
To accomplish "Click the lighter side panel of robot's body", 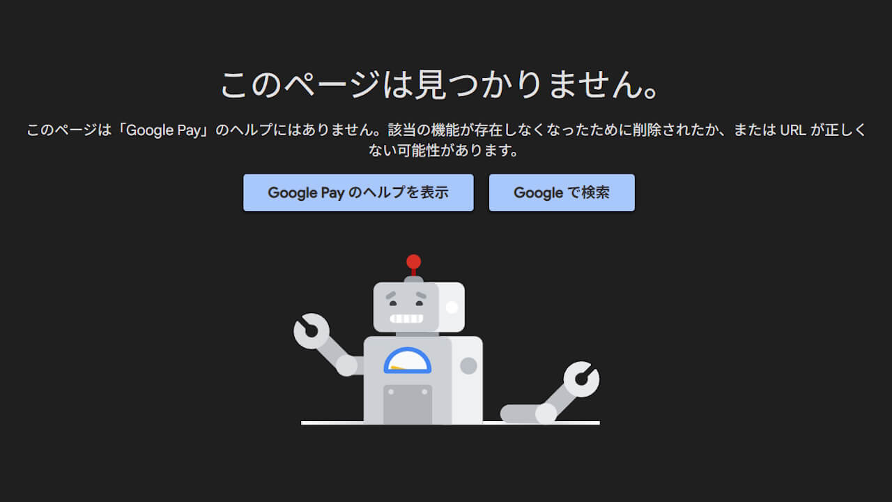I will [x=467, y=380].
